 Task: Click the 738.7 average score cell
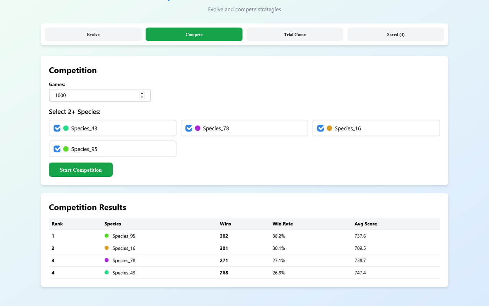(360, 260)
